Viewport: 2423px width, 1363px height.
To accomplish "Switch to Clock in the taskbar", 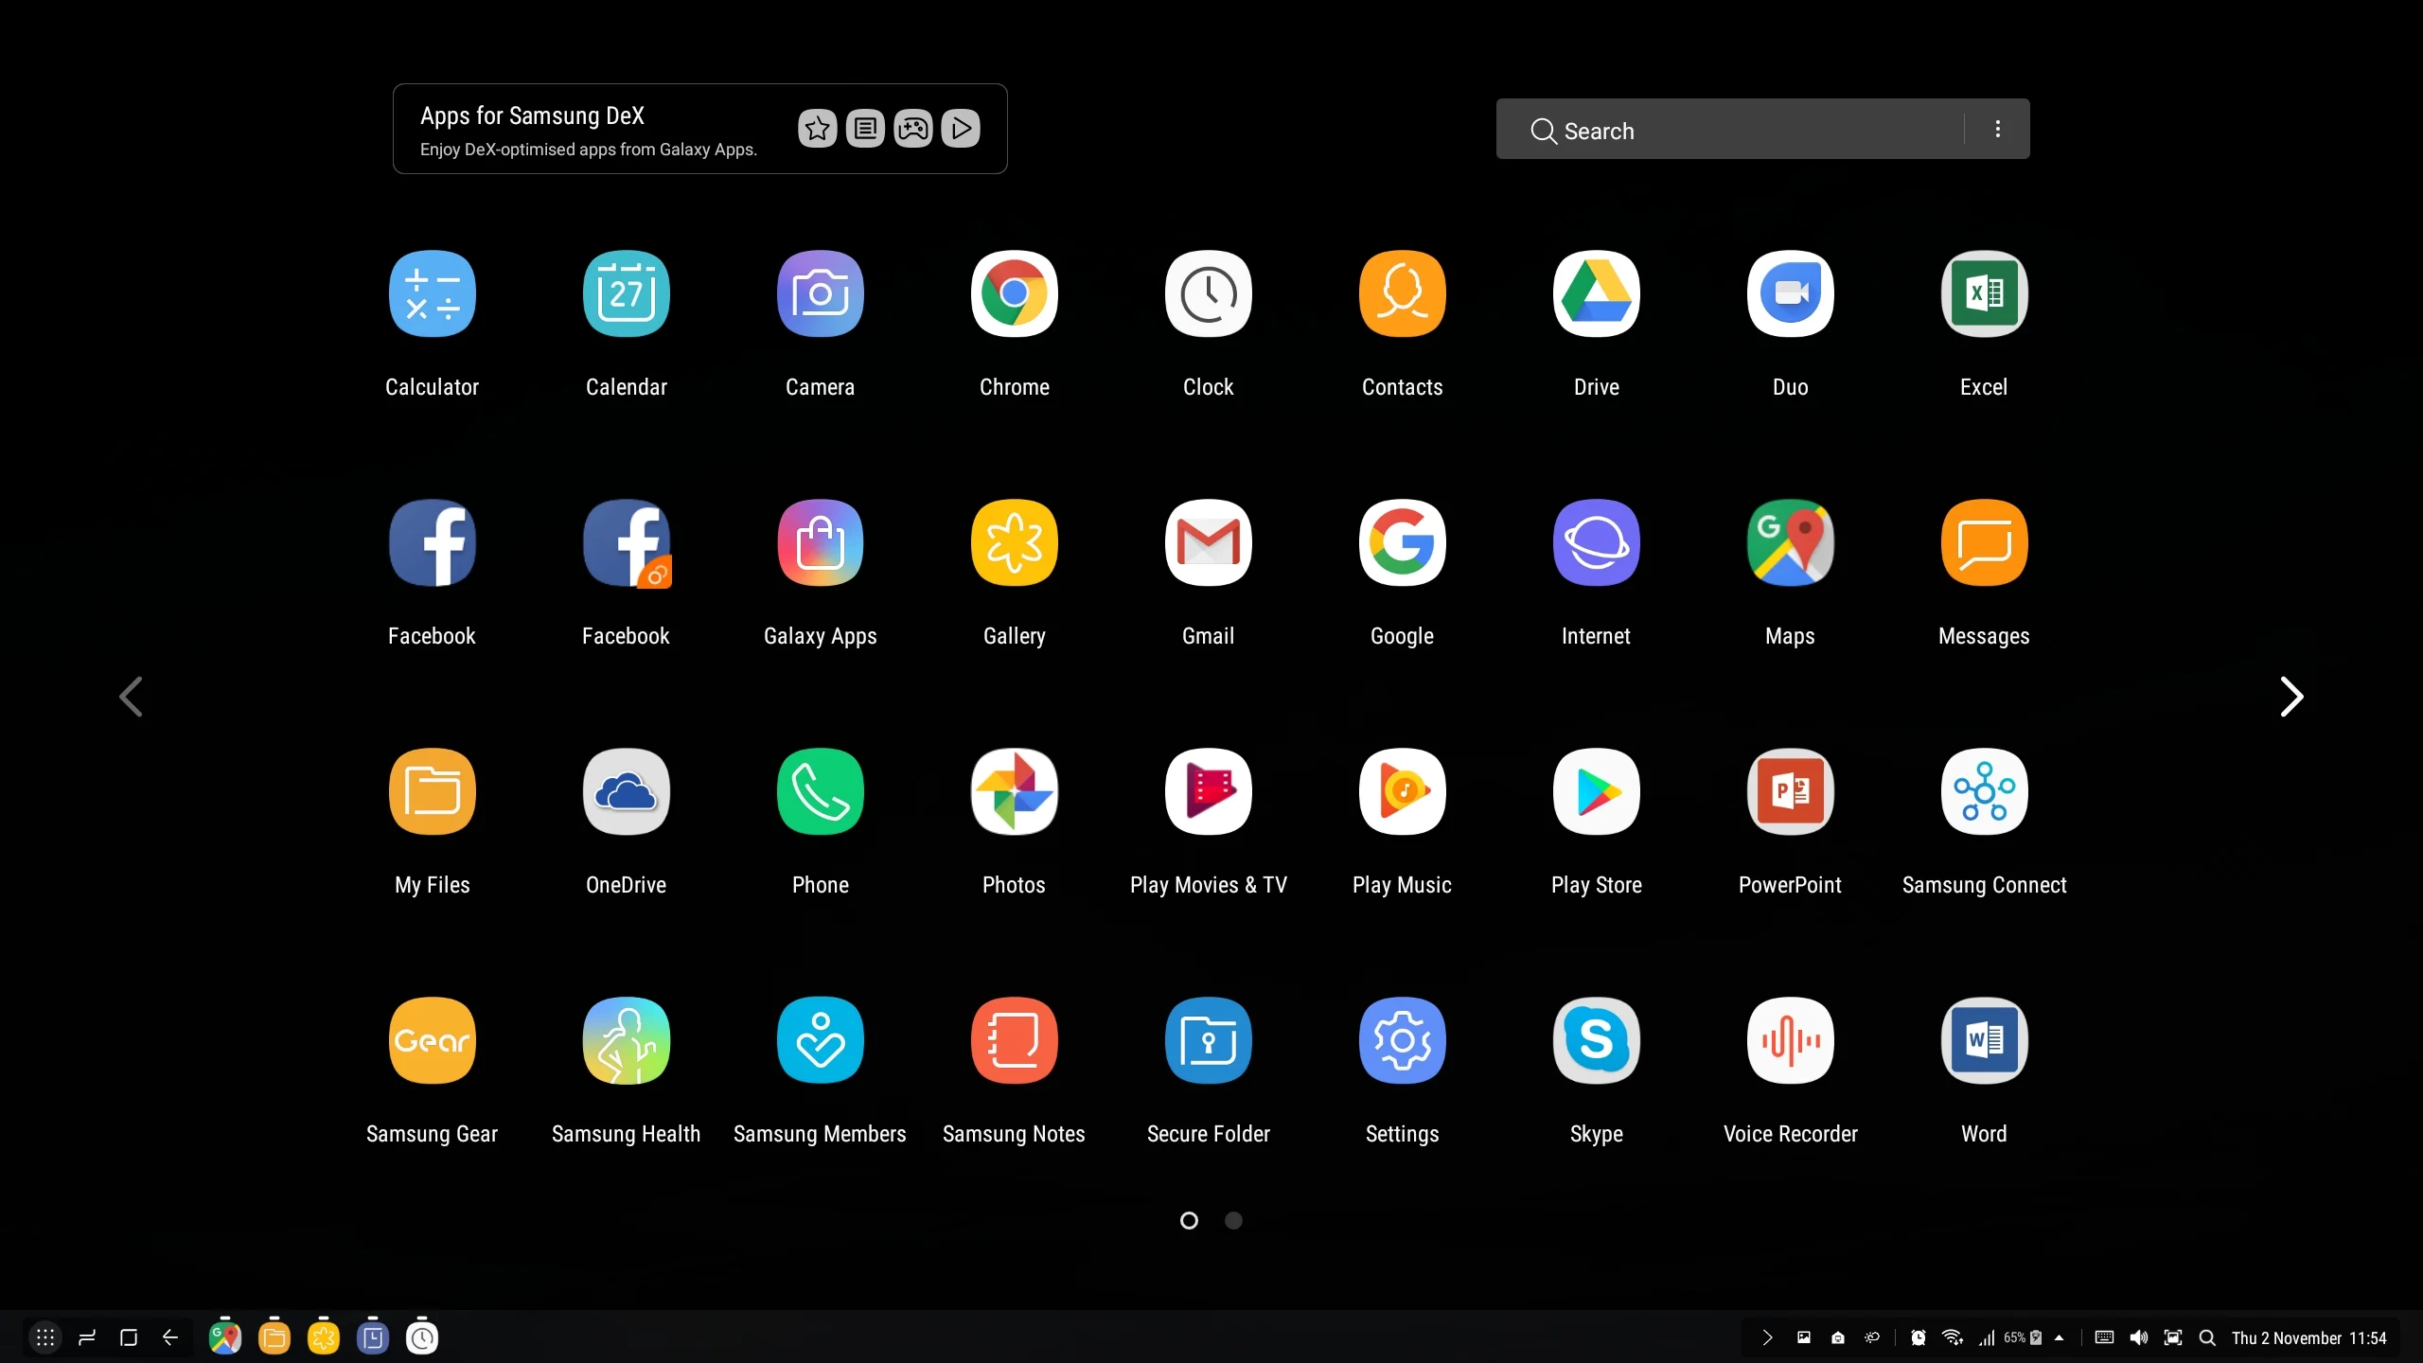I will click(422, 1337).
